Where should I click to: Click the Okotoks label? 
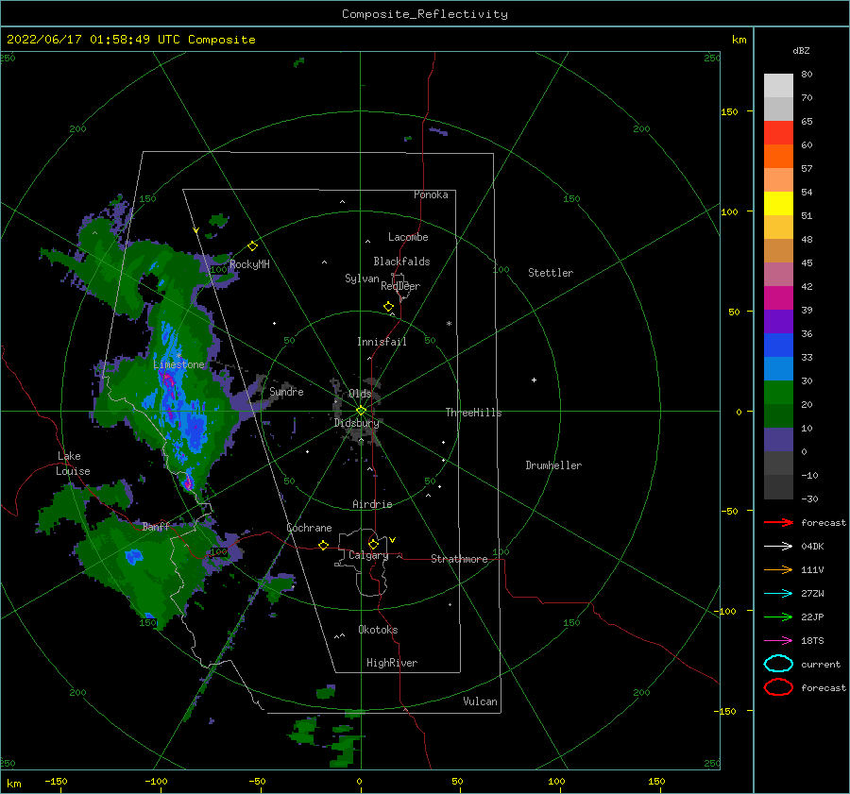(378, 630)
